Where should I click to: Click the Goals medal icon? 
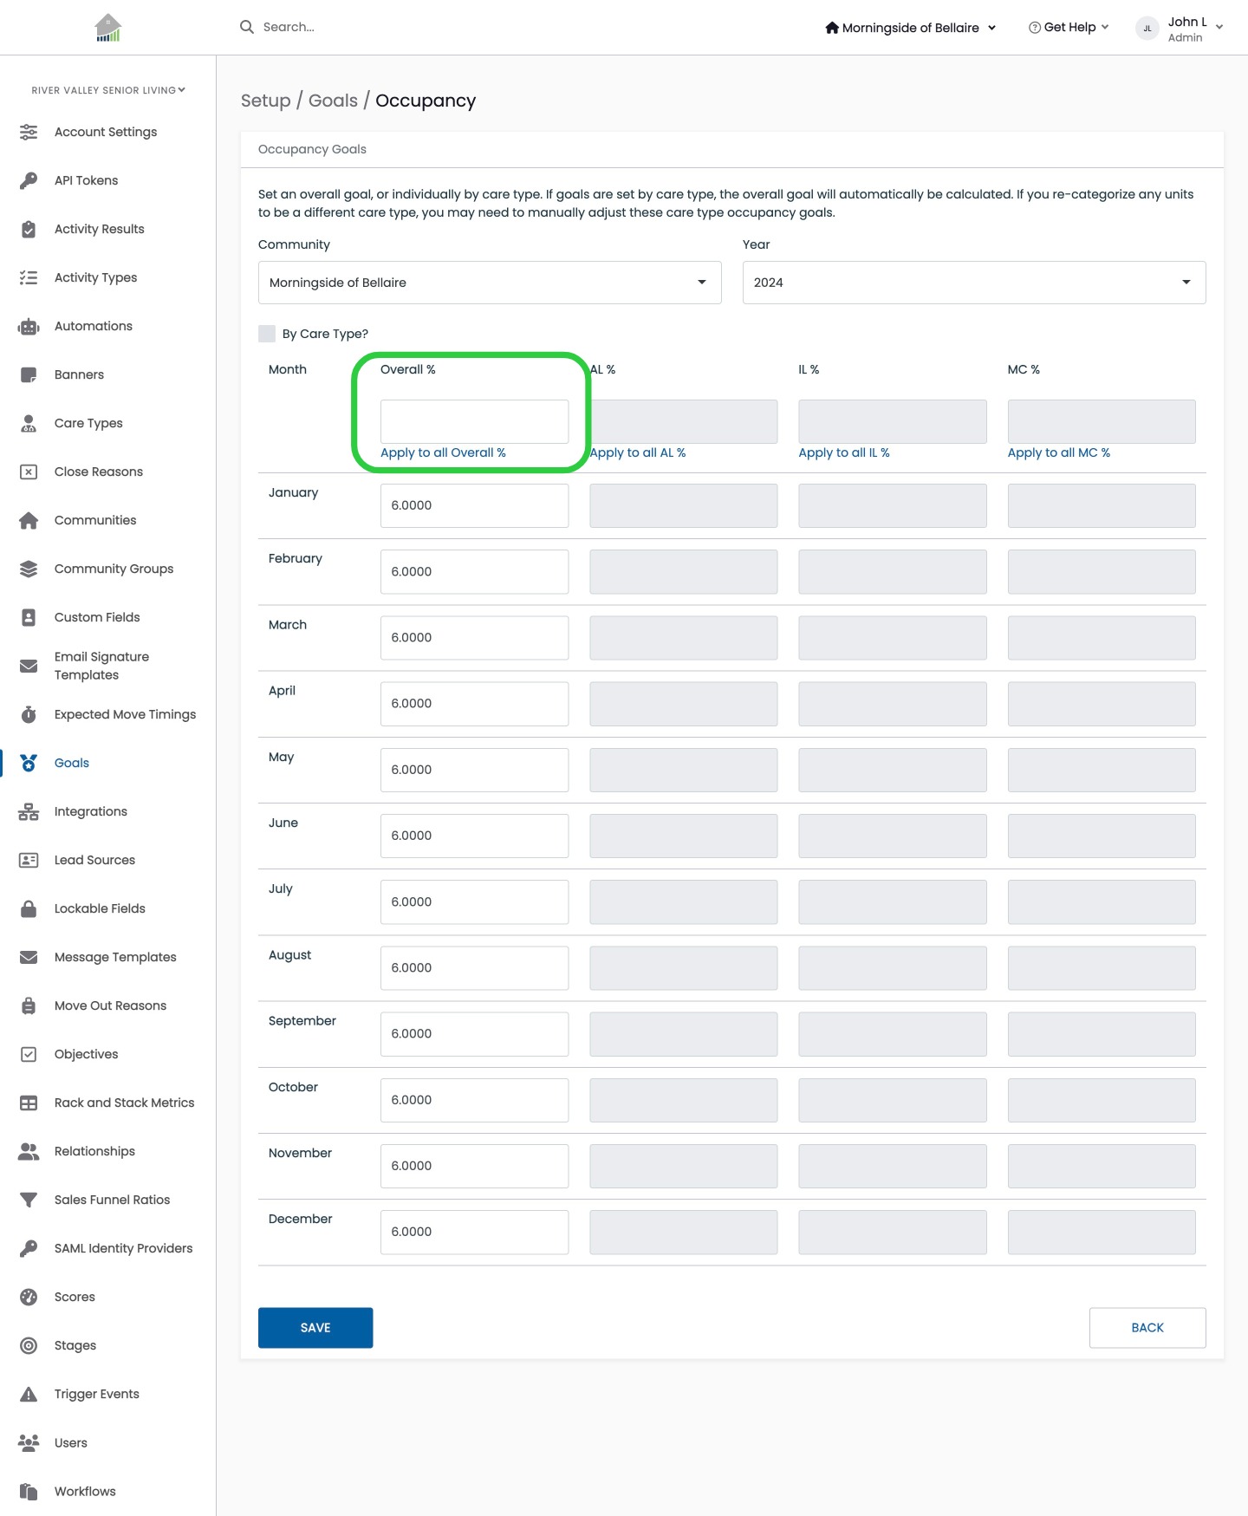point(29,763)
